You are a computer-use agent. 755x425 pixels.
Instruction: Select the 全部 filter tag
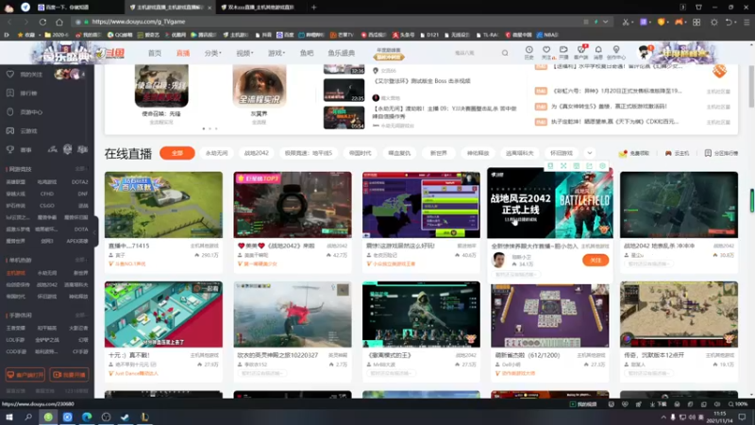(x=177, y=153)
